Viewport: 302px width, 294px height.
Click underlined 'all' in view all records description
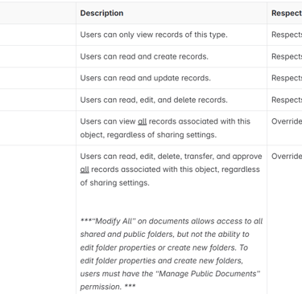tap(142, 121)
